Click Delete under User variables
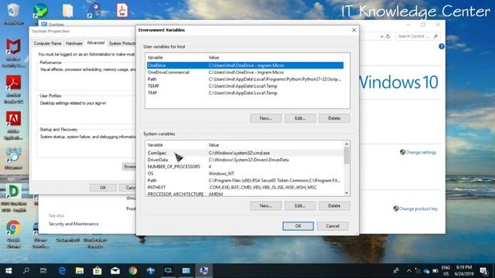 pyautogui.click(x=334, y=118)
